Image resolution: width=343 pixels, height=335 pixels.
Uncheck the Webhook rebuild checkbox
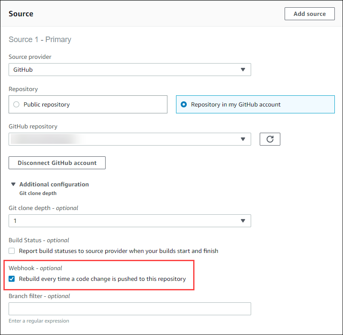(12, 279)
